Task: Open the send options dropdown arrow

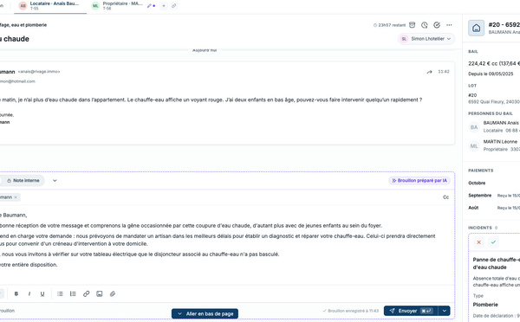Action: [444, 311]
